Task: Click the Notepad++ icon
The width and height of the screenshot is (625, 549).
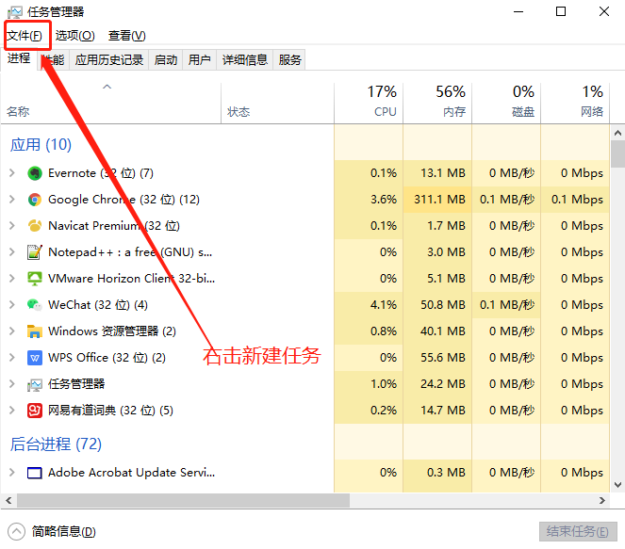Action: (35, 252)
